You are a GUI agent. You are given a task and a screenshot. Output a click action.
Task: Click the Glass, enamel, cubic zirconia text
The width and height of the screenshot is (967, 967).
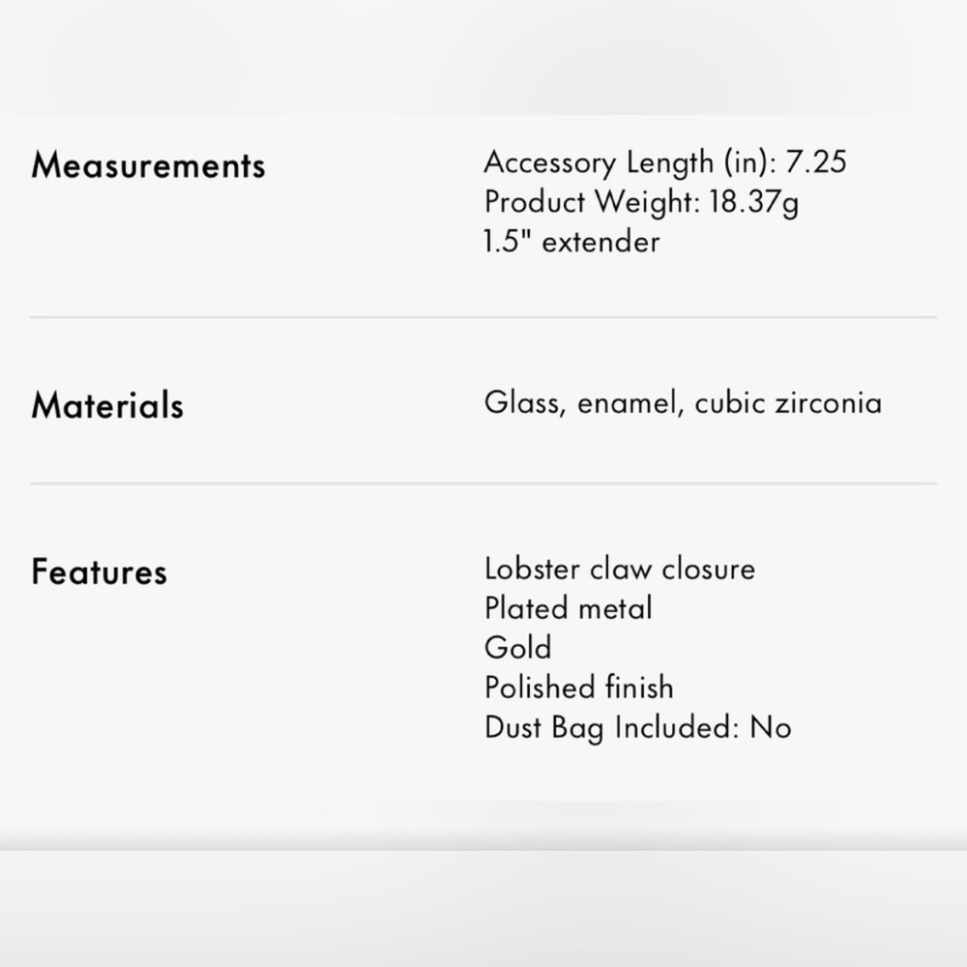[x=683, y=402]
